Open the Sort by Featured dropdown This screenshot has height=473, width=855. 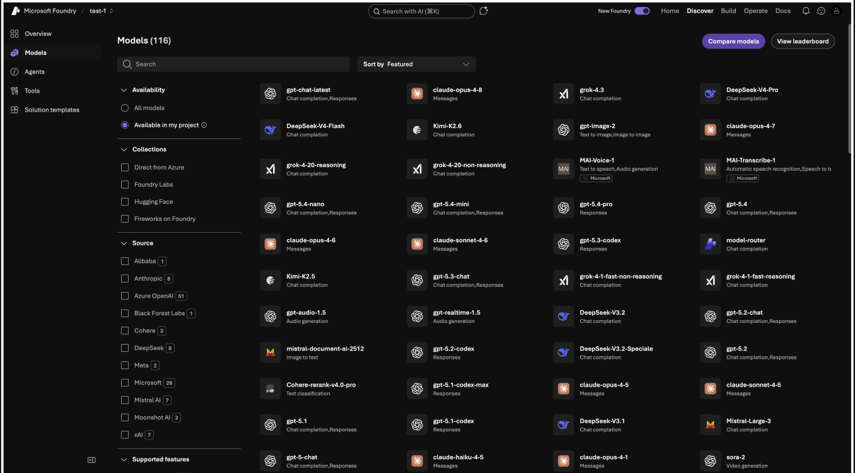tap(416, 64)
